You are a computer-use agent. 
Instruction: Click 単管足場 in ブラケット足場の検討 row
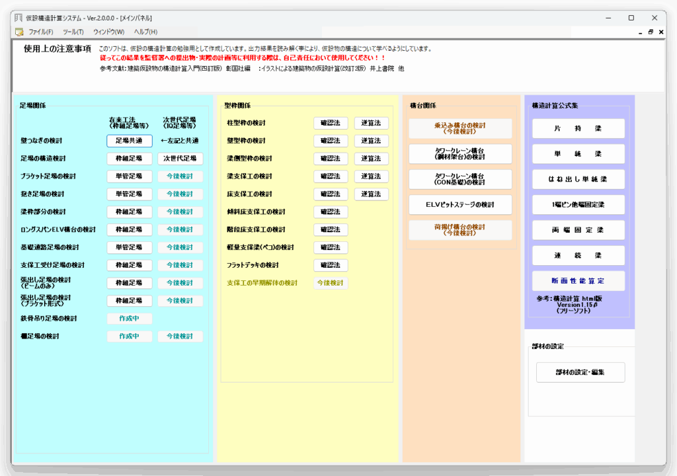(130, 177)
